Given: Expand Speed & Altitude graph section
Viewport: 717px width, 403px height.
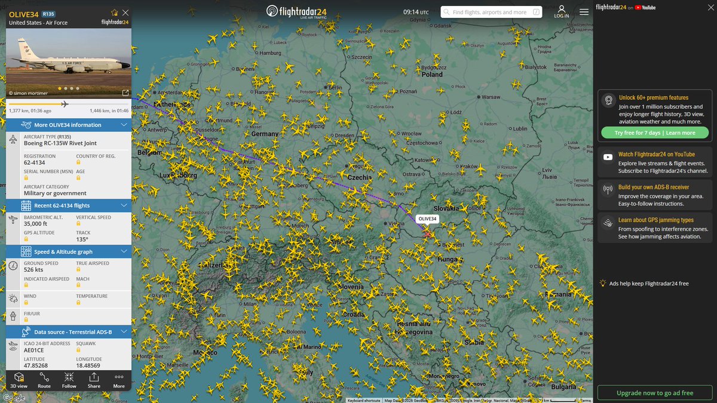Looking at the screenshot, I should [x=69, y=251].
